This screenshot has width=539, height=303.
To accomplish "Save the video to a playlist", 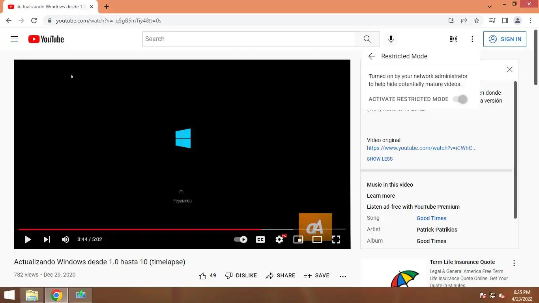I will 316,276.
